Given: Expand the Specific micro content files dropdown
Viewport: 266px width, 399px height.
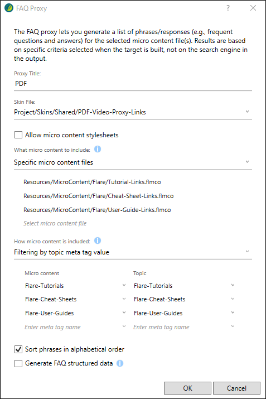Looking at the screenshot, I should click(x=133, y=162).
